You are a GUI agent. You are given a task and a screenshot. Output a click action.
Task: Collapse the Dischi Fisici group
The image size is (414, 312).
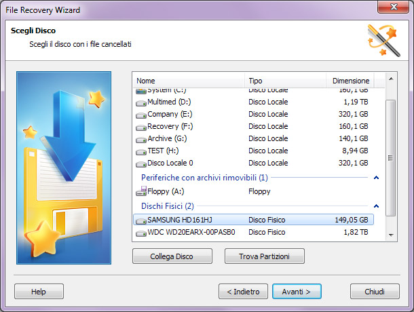click(376, 206)
